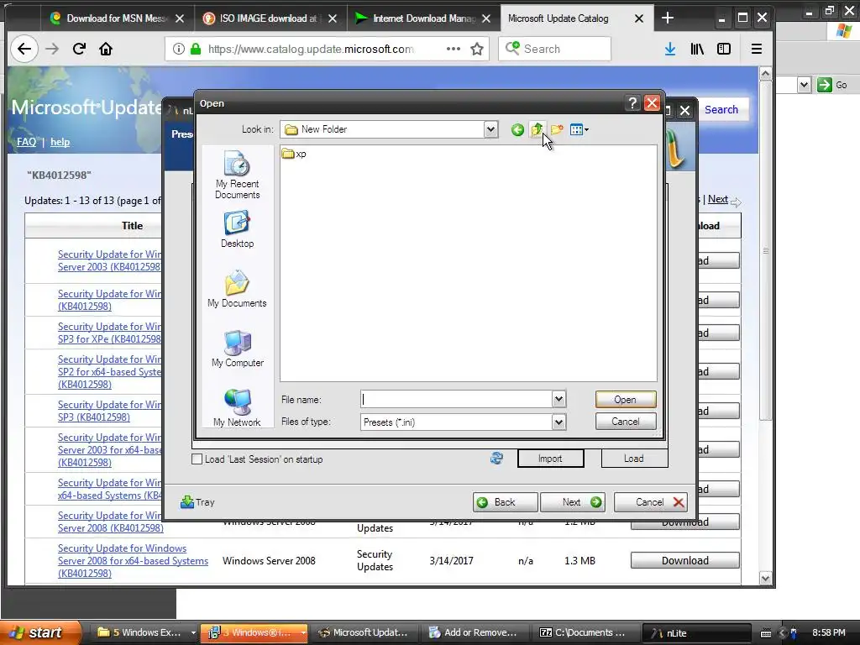The height and width of the screenshot is (645, 860).
Task: Create a new folder in Open dialog
Action: click(557, 130)
